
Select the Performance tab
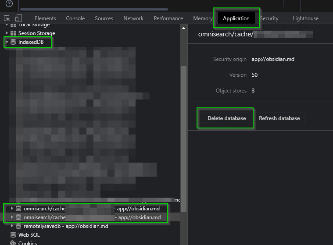point(168,18)
